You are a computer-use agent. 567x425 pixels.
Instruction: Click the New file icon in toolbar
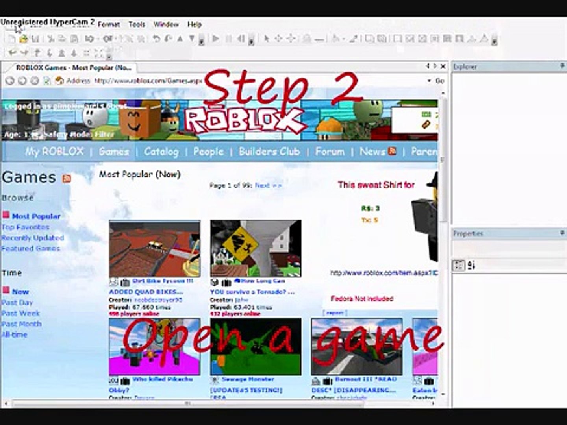click(x=11, y=39)
